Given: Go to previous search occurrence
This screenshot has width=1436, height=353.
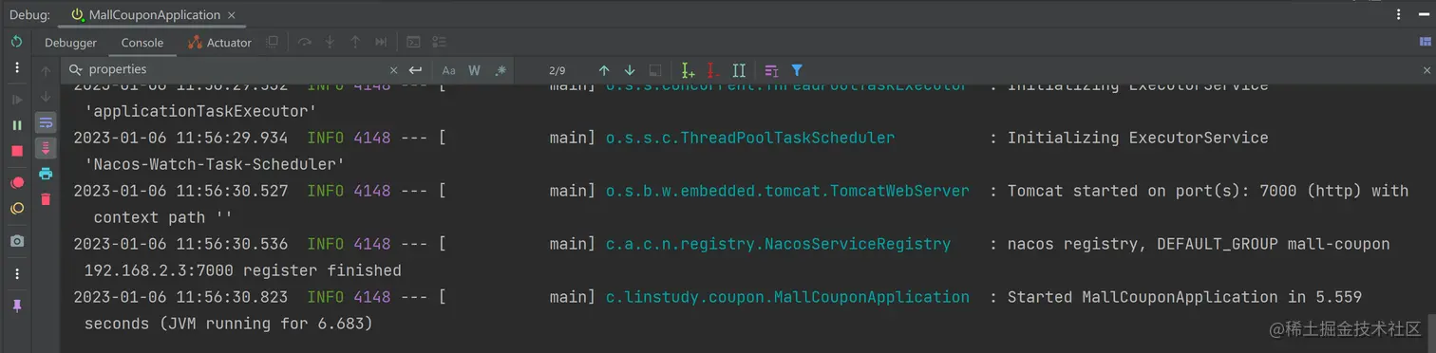Looking at the screenshot, I should [x=603, y=70].
